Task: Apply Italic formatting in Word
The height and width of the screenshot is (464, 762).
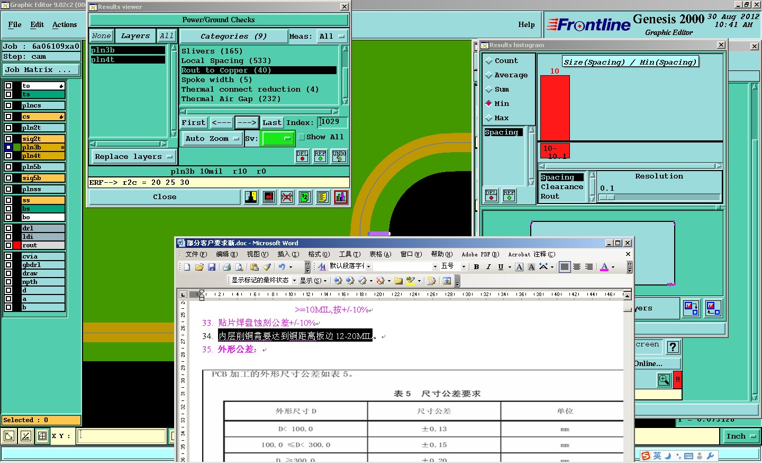Action: [x=488, y=267]
